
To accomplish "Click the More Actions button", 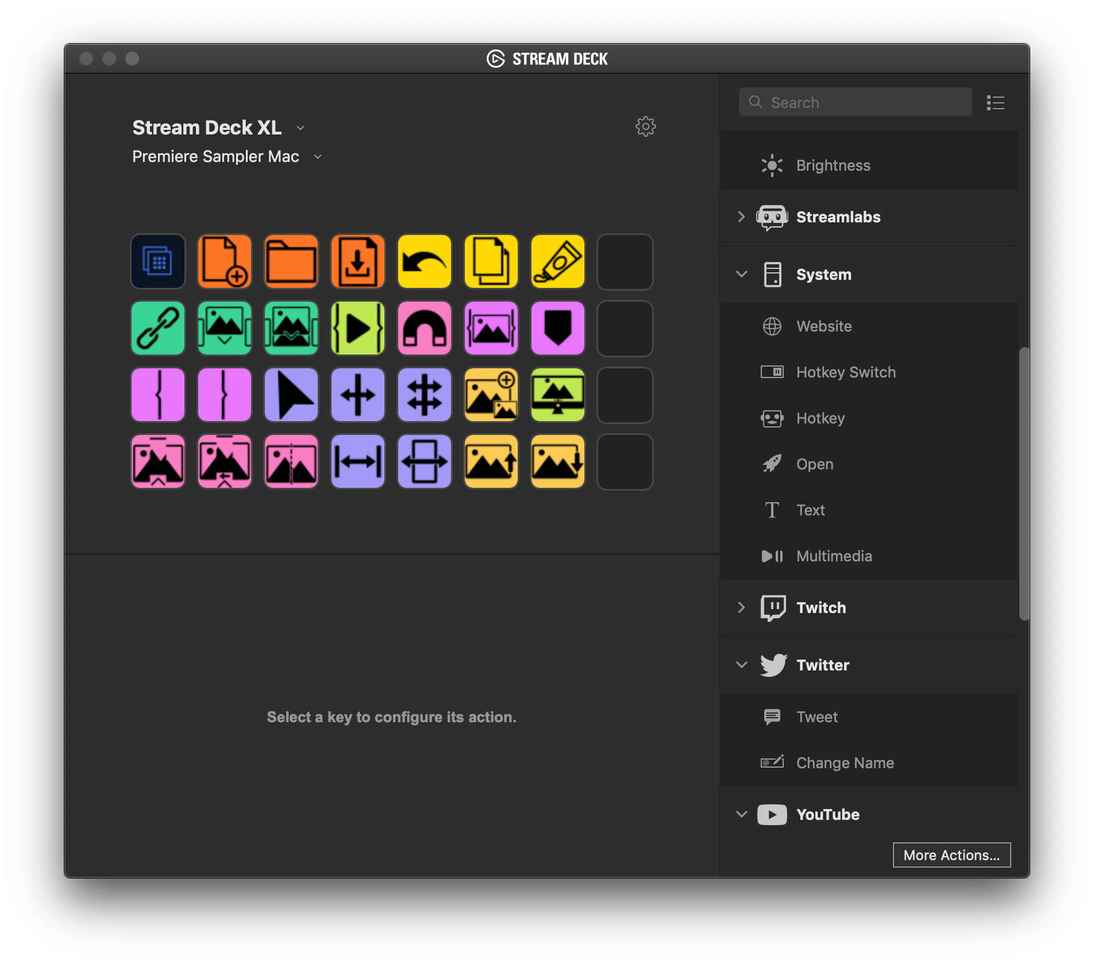I will pyautogui.click(x=951, y=855).
